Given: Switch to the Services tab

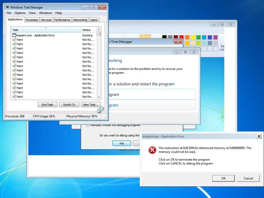Looking at the screenshot, I should [46, 20].
